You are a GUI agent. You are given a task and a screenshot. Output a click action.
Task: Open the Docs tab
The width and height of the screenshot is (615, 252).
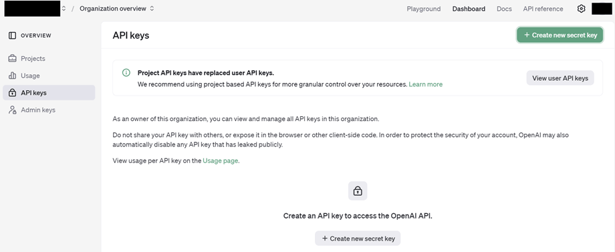pyautogui.click(x=504, y=9)
